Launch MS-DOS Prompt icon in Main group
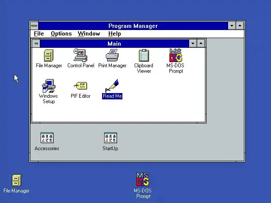The width and height of the screenshot is (271, 203). pyautogui.click(x=176, y=55)
